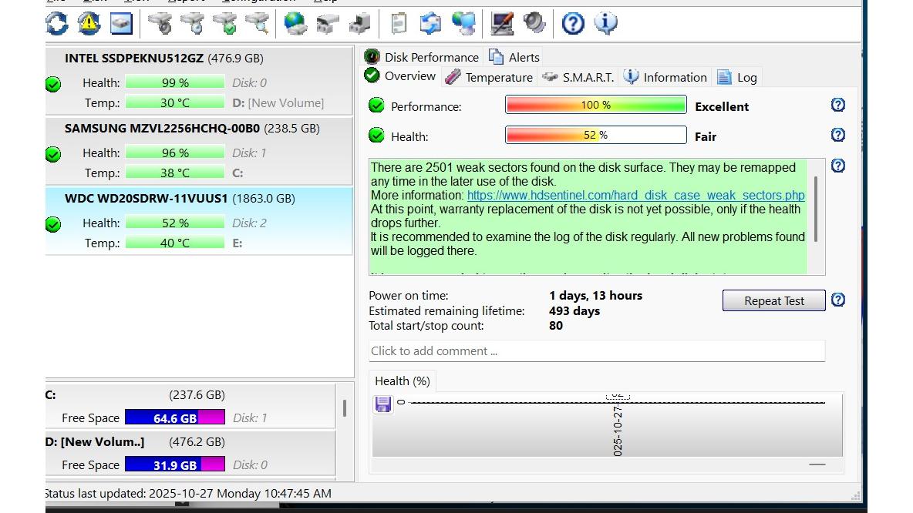
Task: Open the Disk Performance tab
Action: tap(422, 57)
